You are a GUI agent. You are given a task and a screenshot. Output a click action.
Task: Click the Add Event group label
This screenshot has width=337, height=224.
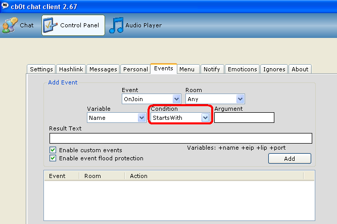(63, 82)
